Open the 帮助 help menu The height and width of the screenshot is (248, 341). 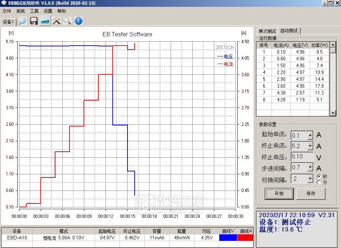pyautogui.click(x=61, y=11)
